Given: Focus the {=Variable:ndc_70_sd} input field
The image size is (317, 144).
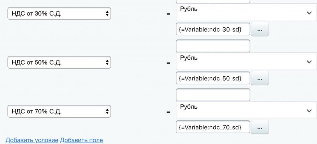Looking at the screenshot, I should click(213, 127).
